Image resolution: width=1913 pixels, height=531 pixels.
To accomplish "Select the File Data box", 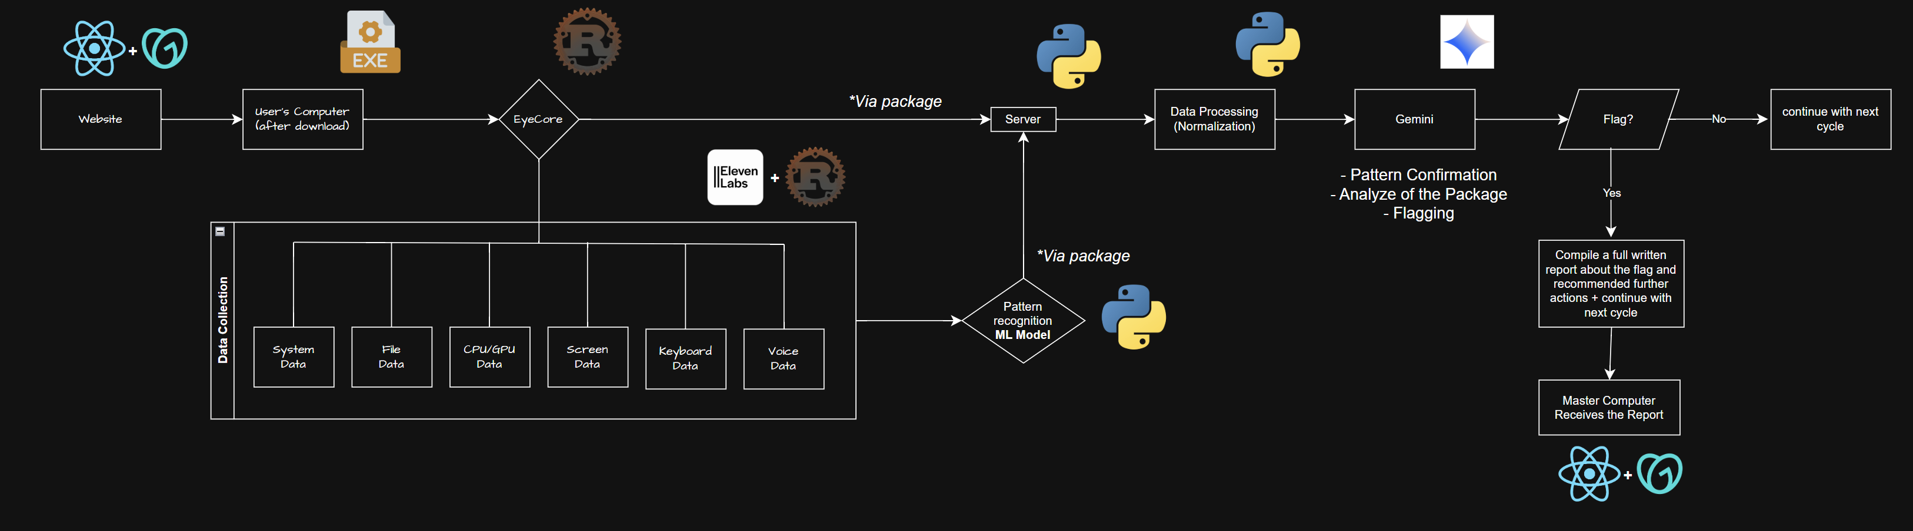I will pyautogui.click(x=392, y=357).
